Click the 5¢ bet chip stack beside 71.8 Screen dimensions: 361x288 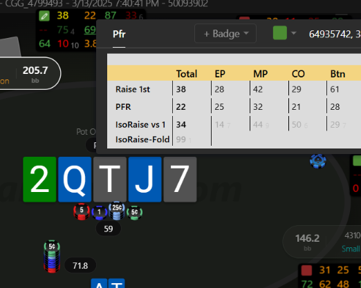tap(52, 256)
